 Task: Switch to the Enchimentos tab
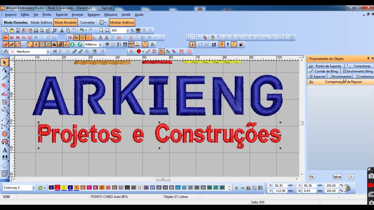[340, 76]
